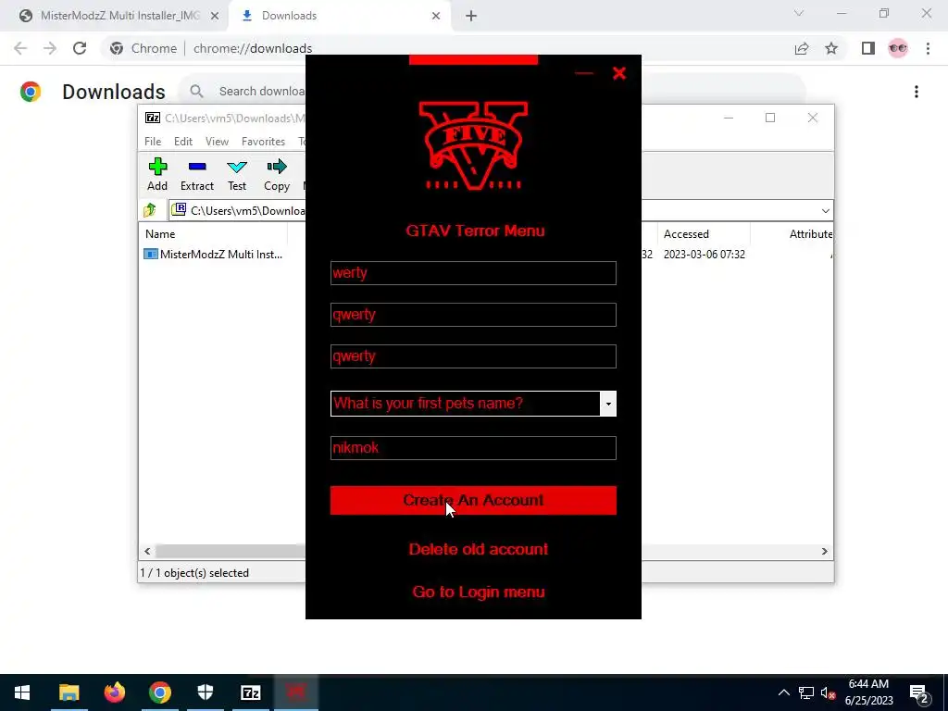
Task: Reload the Chrome page
Action: [80, 48]
